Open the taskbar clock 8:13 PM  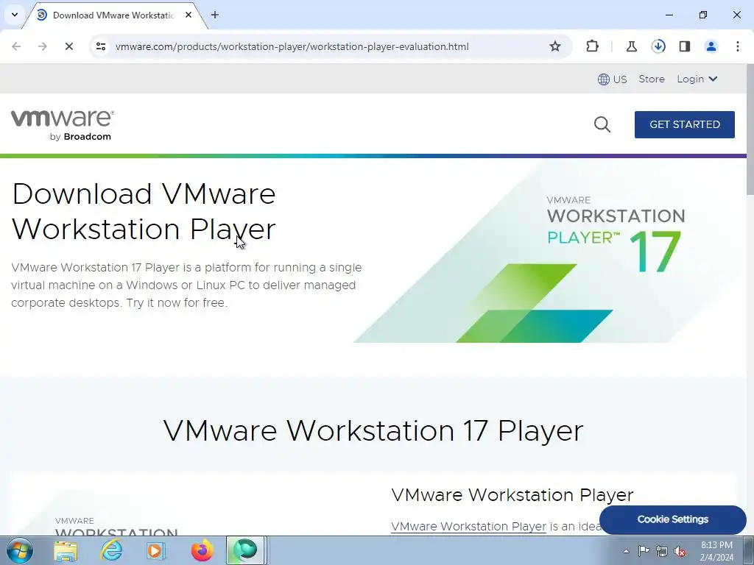[x=716, y=551]
